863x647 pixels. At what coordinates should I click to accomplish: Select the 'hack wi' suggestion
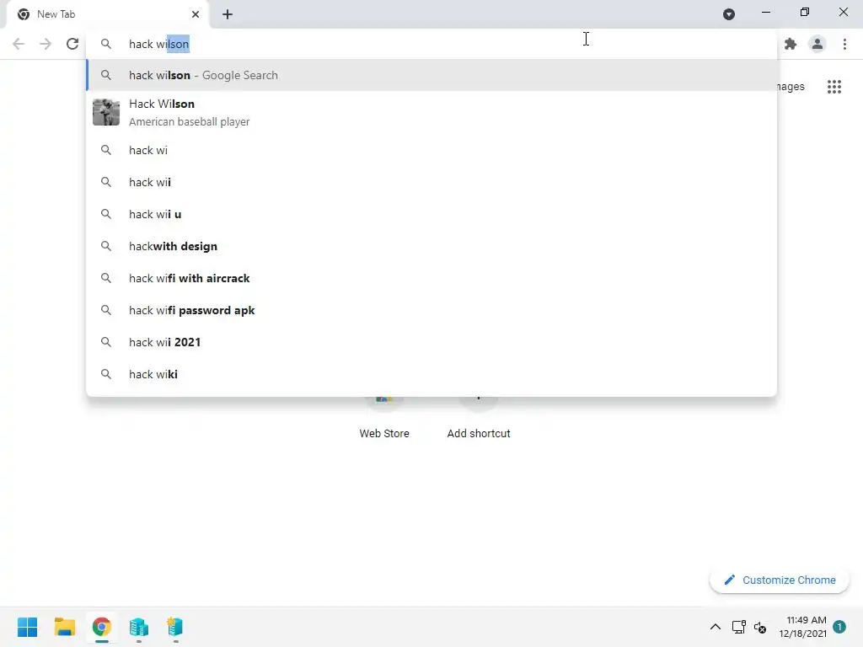click(431, 150)
